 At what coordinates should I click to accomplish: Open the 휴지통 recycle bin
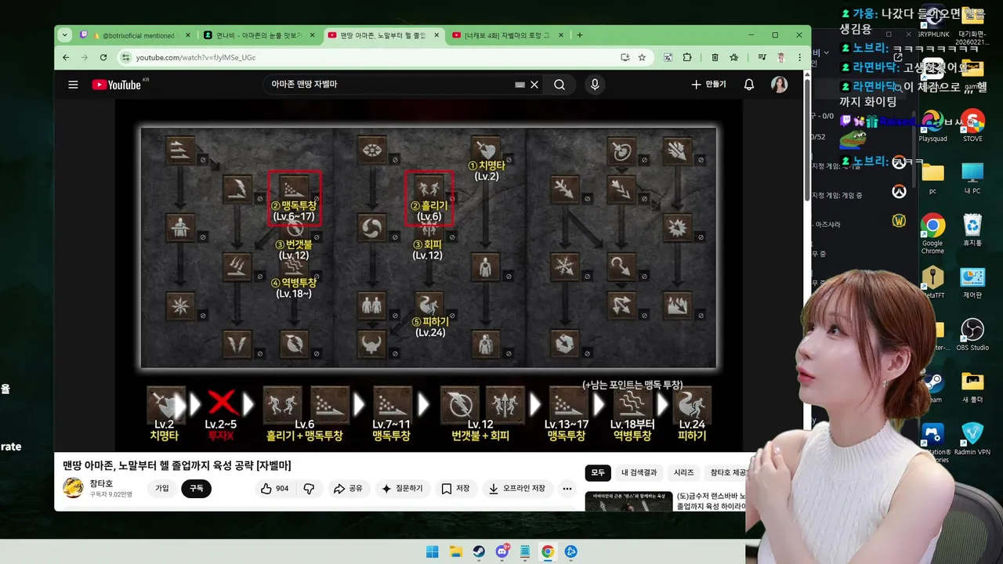(x=972, y=231)
